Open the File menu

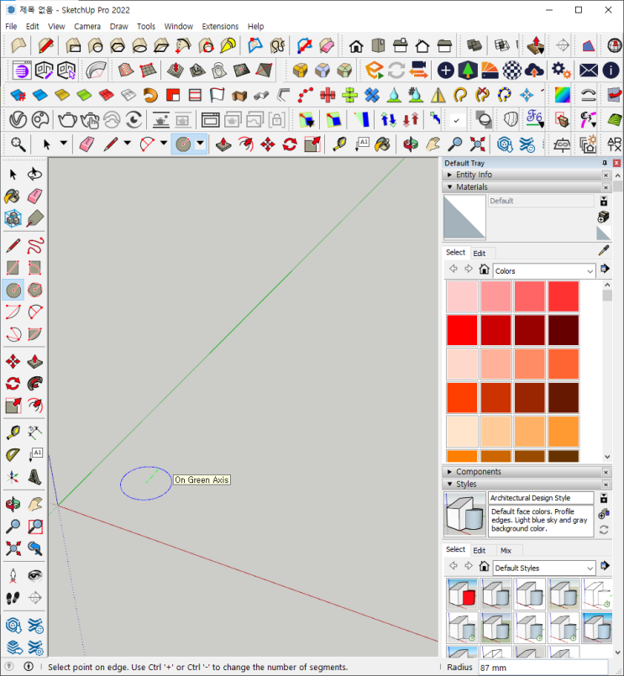[11, 26]
